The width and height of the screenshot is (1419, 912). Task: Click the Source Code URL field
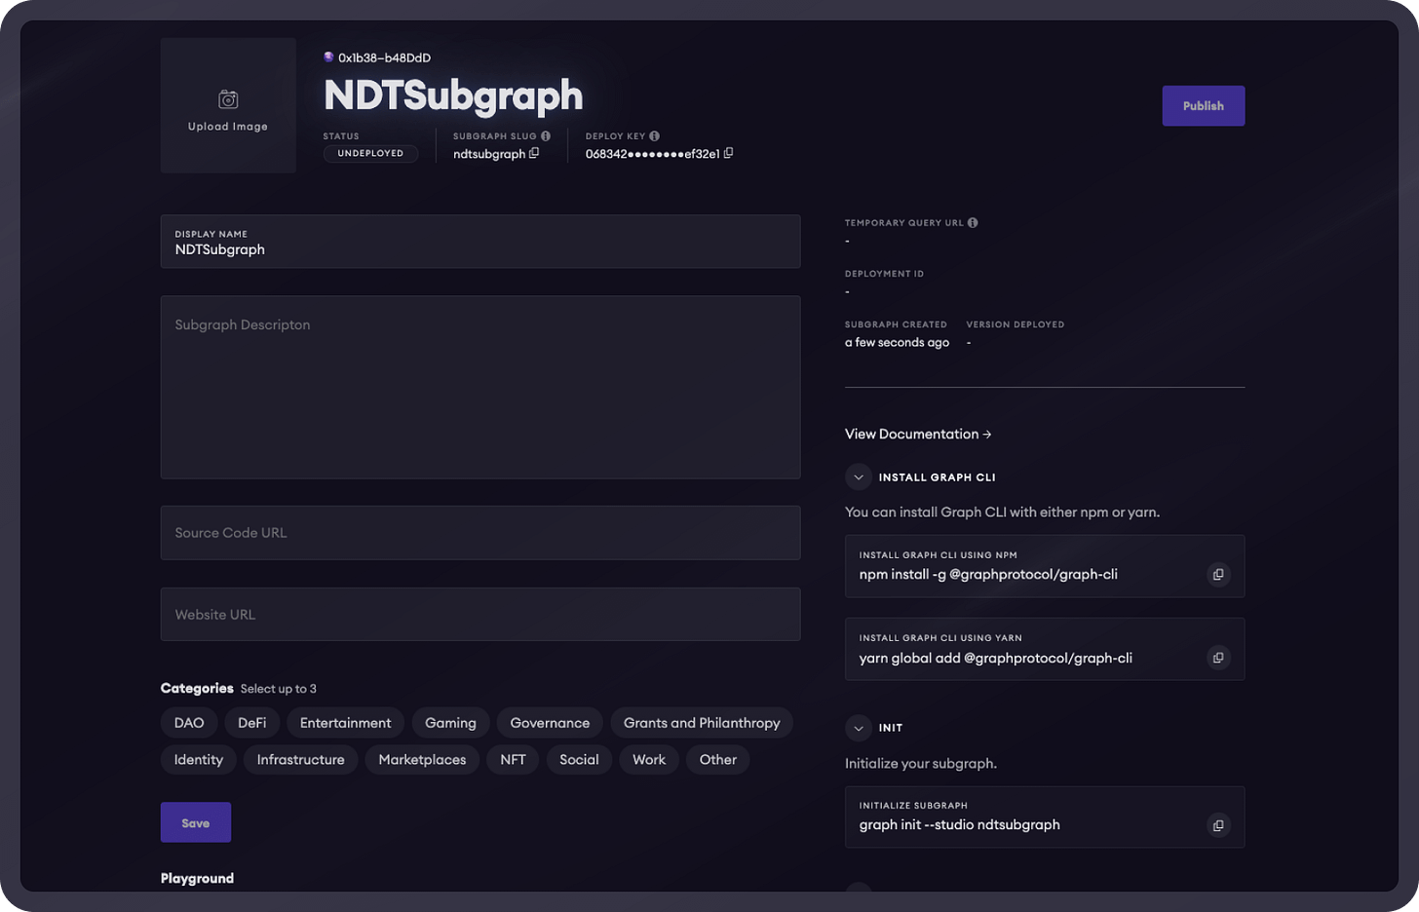(480, 533)
